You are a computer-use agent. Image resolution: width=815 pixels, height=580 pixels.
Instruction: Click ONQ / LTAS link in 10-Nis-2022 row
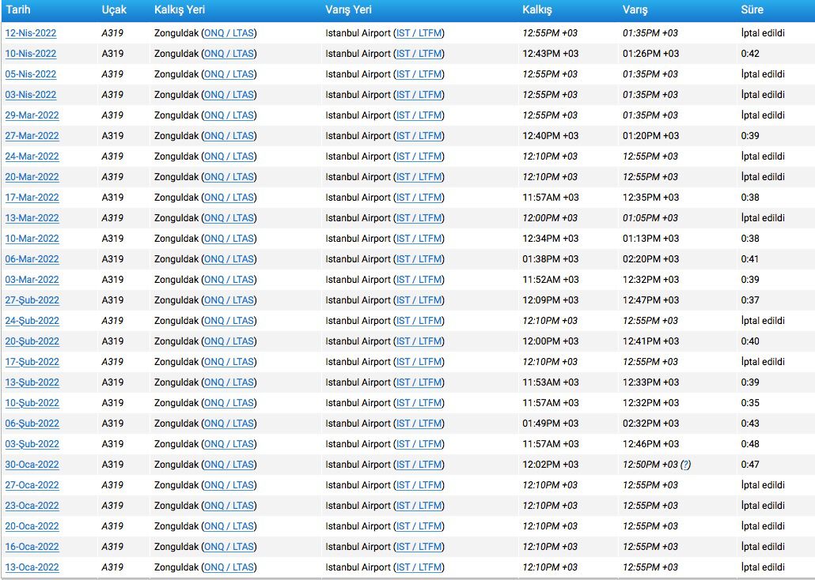[229, 54]
